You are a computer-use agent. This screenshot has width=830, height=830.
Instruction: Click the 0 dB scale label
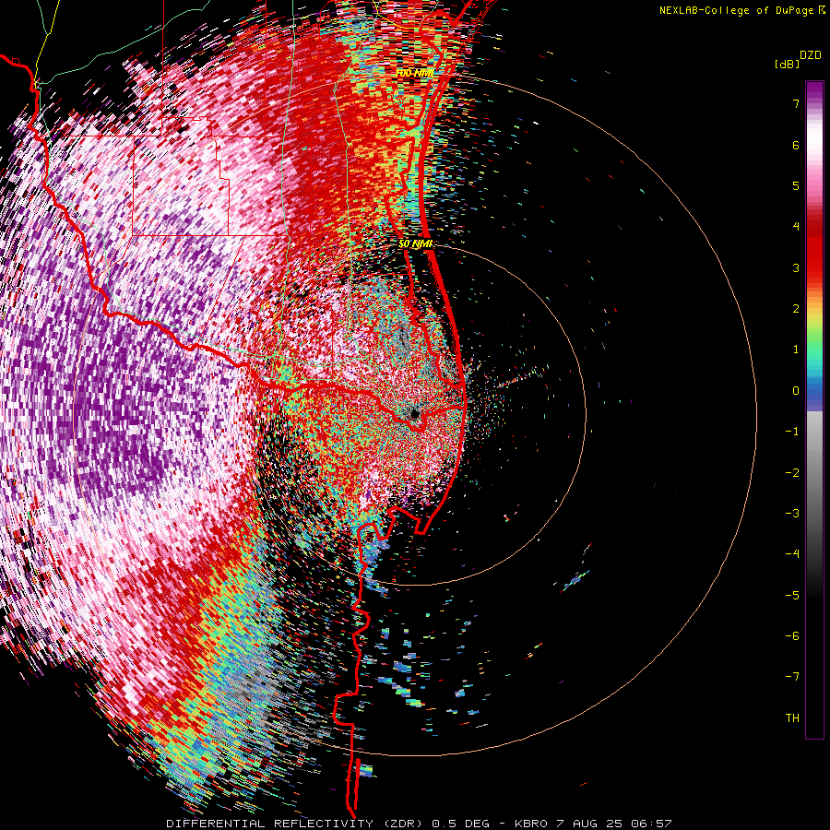[x=796, y=391]
